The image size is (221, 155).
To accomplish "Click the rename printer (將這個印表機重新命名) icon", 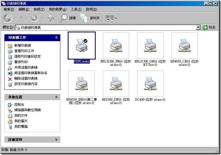I will [10, 73].
